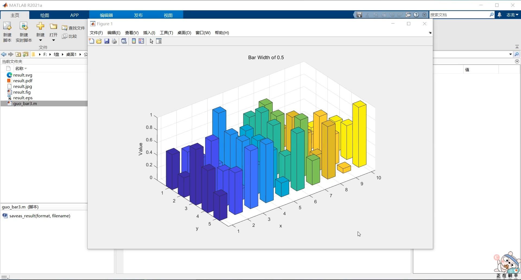Collapse the toolstrip ribbon

click(517, 47)
